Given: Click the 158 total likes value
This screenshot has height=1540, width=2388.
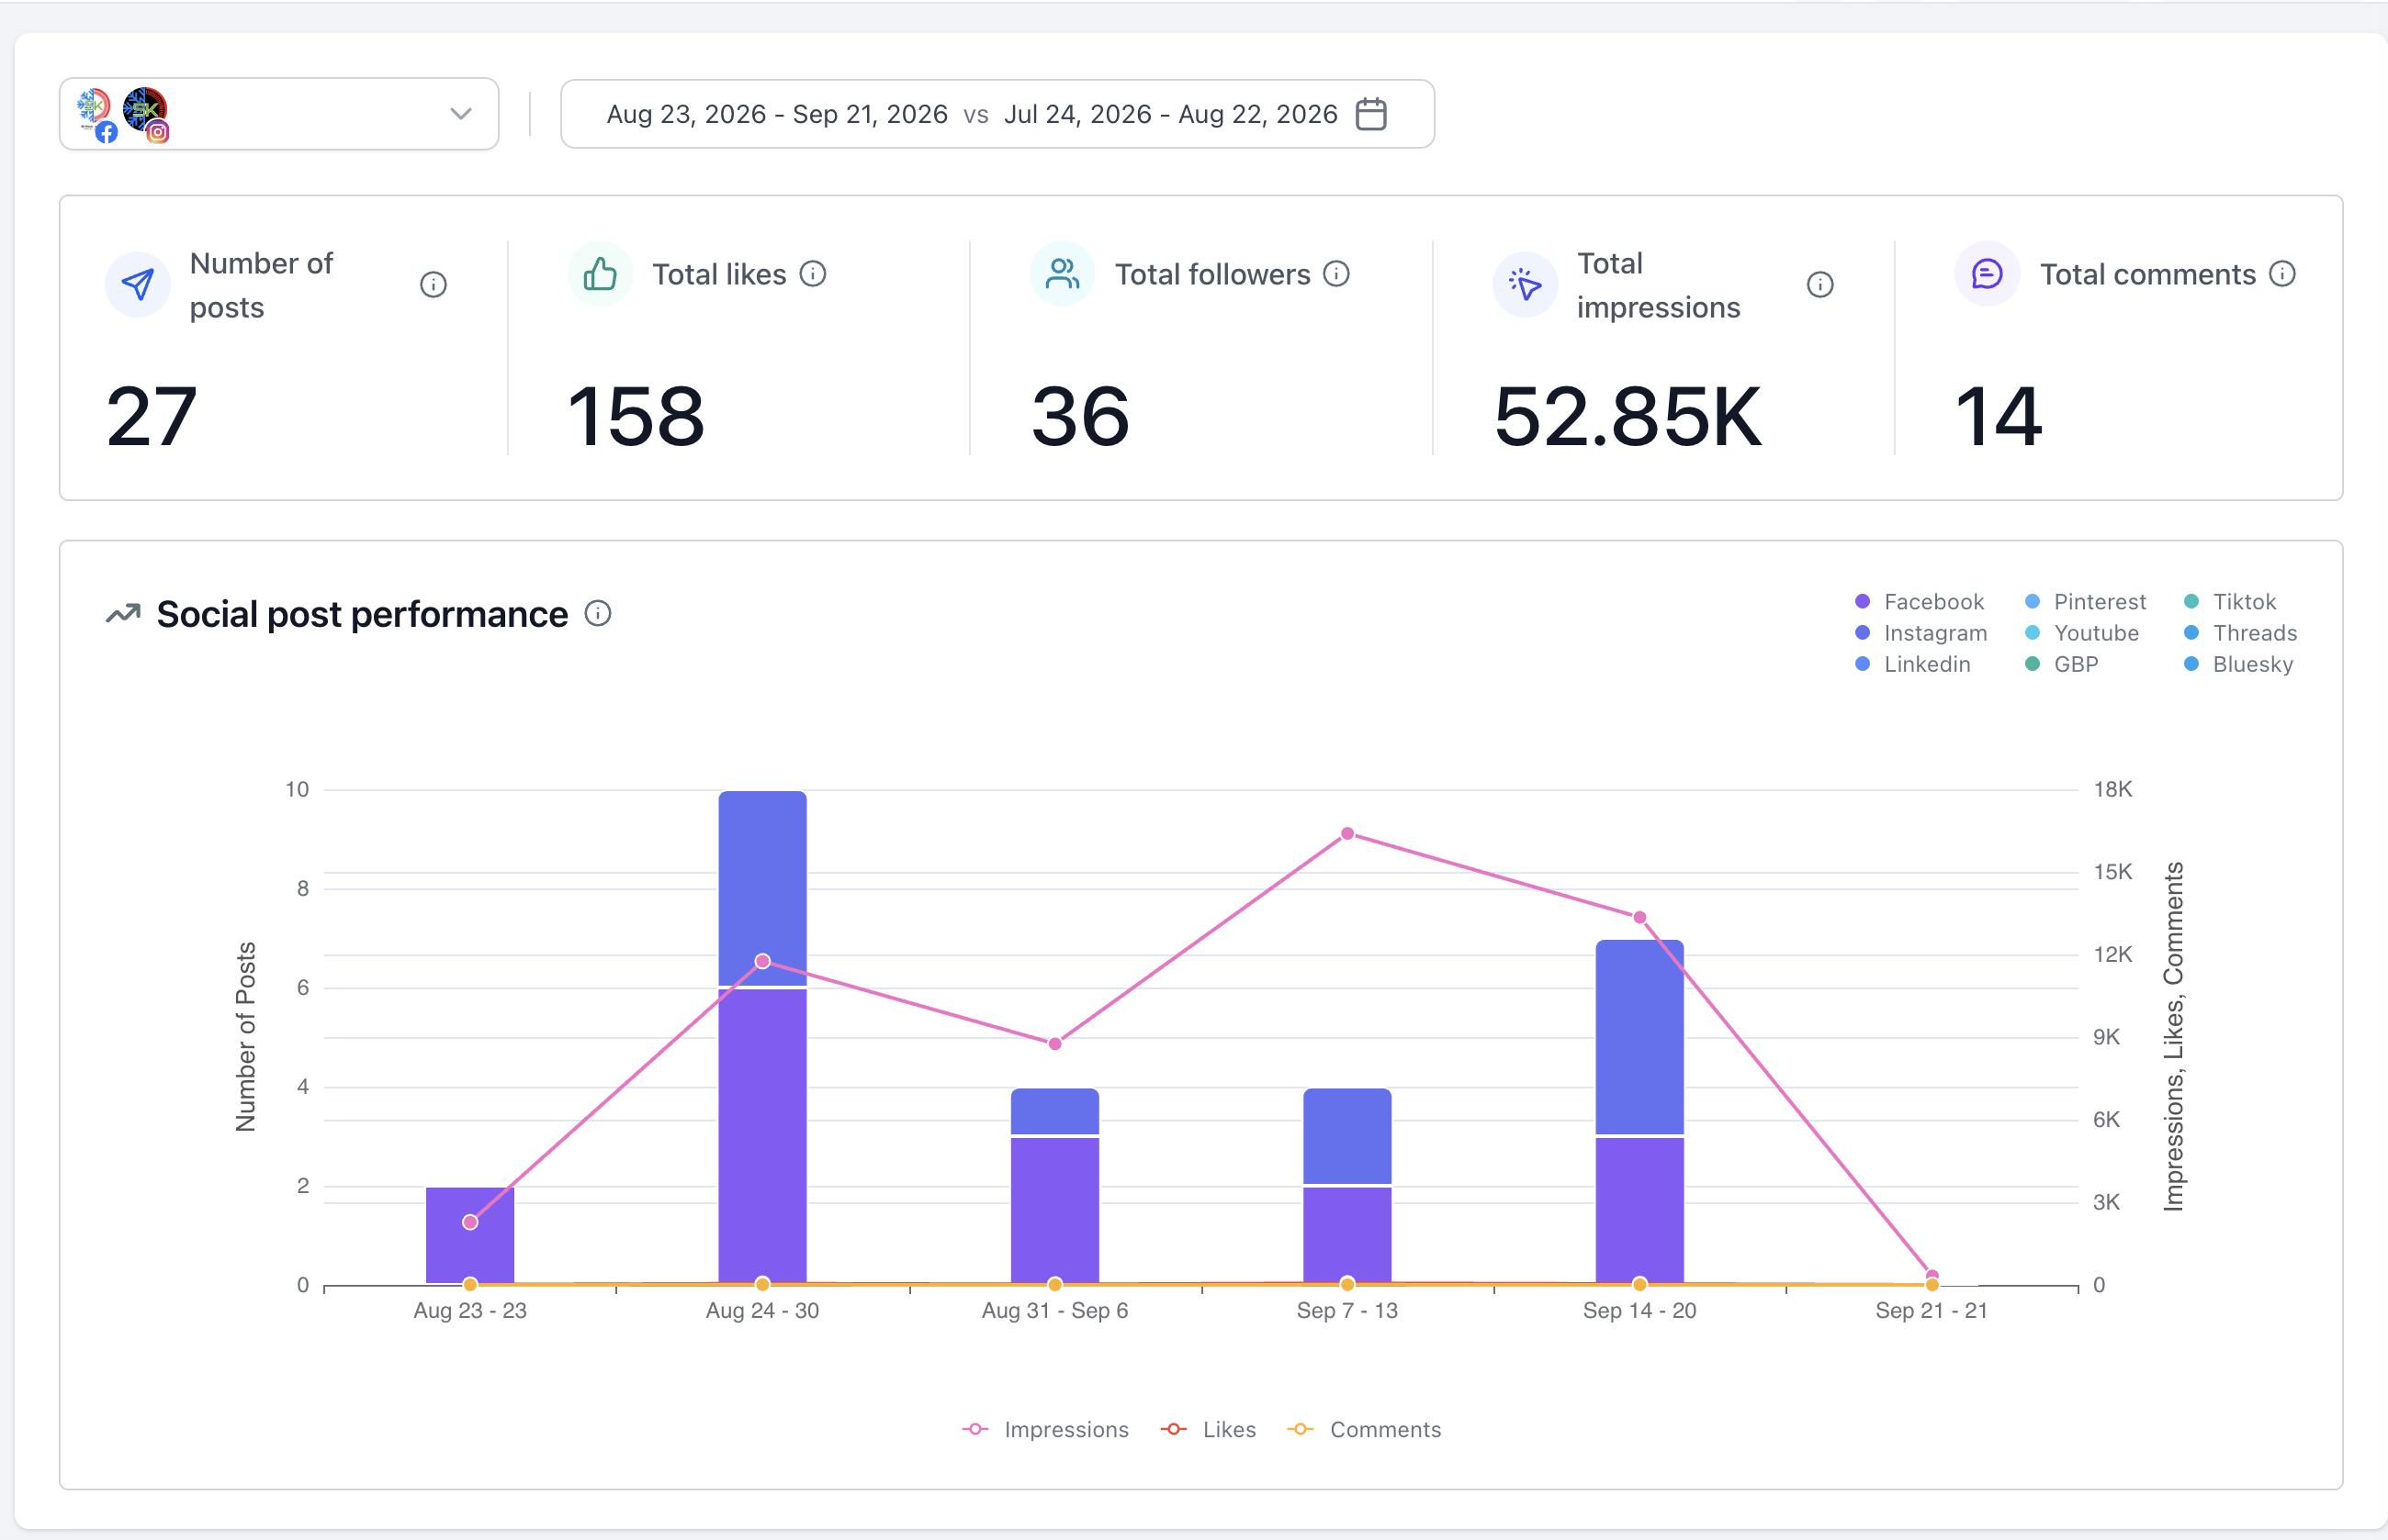Looking at the screenshot, I should click(x=636, y=416).
